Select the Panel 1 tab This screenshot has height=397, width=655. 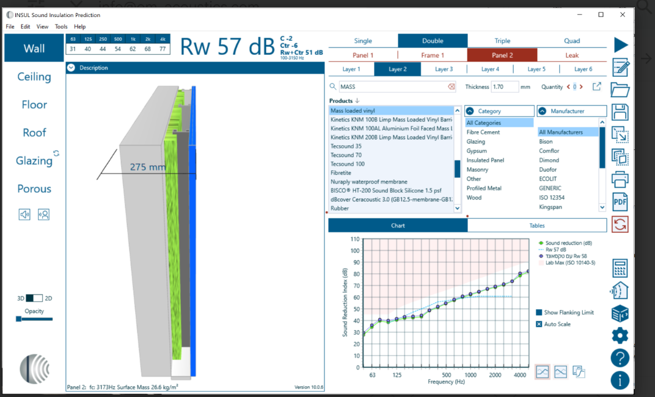coord(363,55)
